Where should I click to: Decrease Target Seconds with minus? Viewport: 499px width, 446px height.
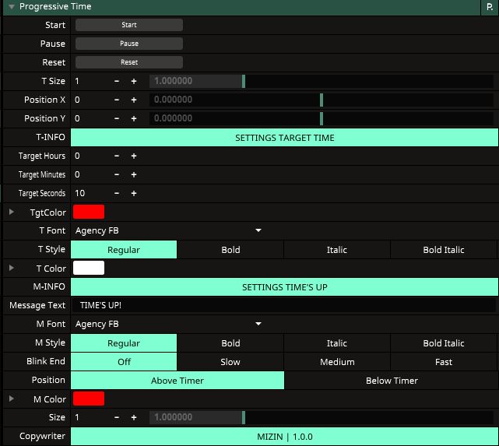117,193
